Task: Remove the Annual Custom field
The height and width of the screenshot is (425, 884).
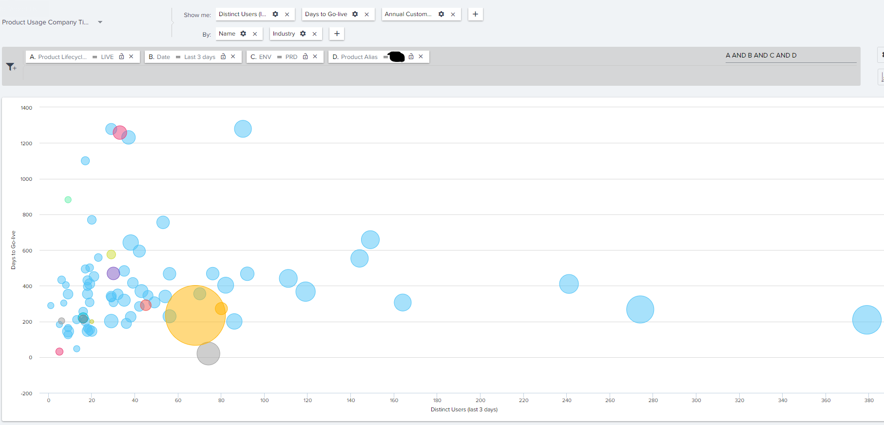Action: (453, 15)
